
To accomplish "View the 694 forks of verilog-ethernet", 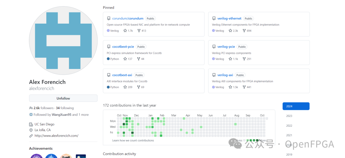I will point(247,31).
